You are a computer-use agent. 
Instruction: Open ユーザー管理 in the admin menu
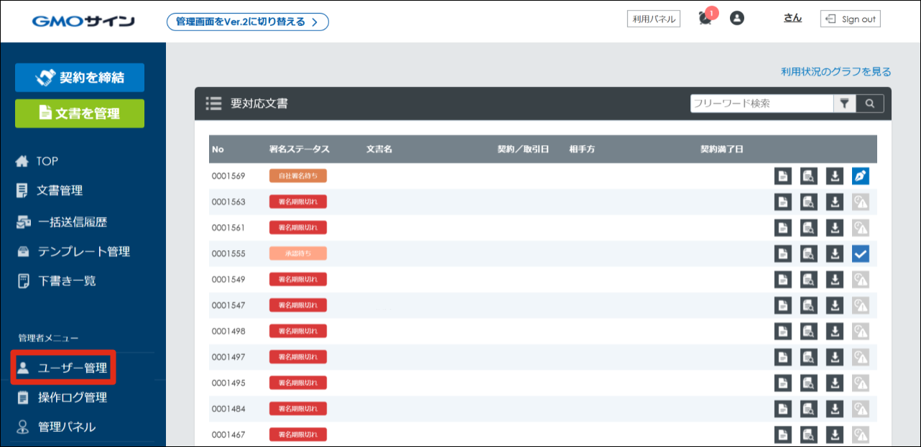coord(64,369)
